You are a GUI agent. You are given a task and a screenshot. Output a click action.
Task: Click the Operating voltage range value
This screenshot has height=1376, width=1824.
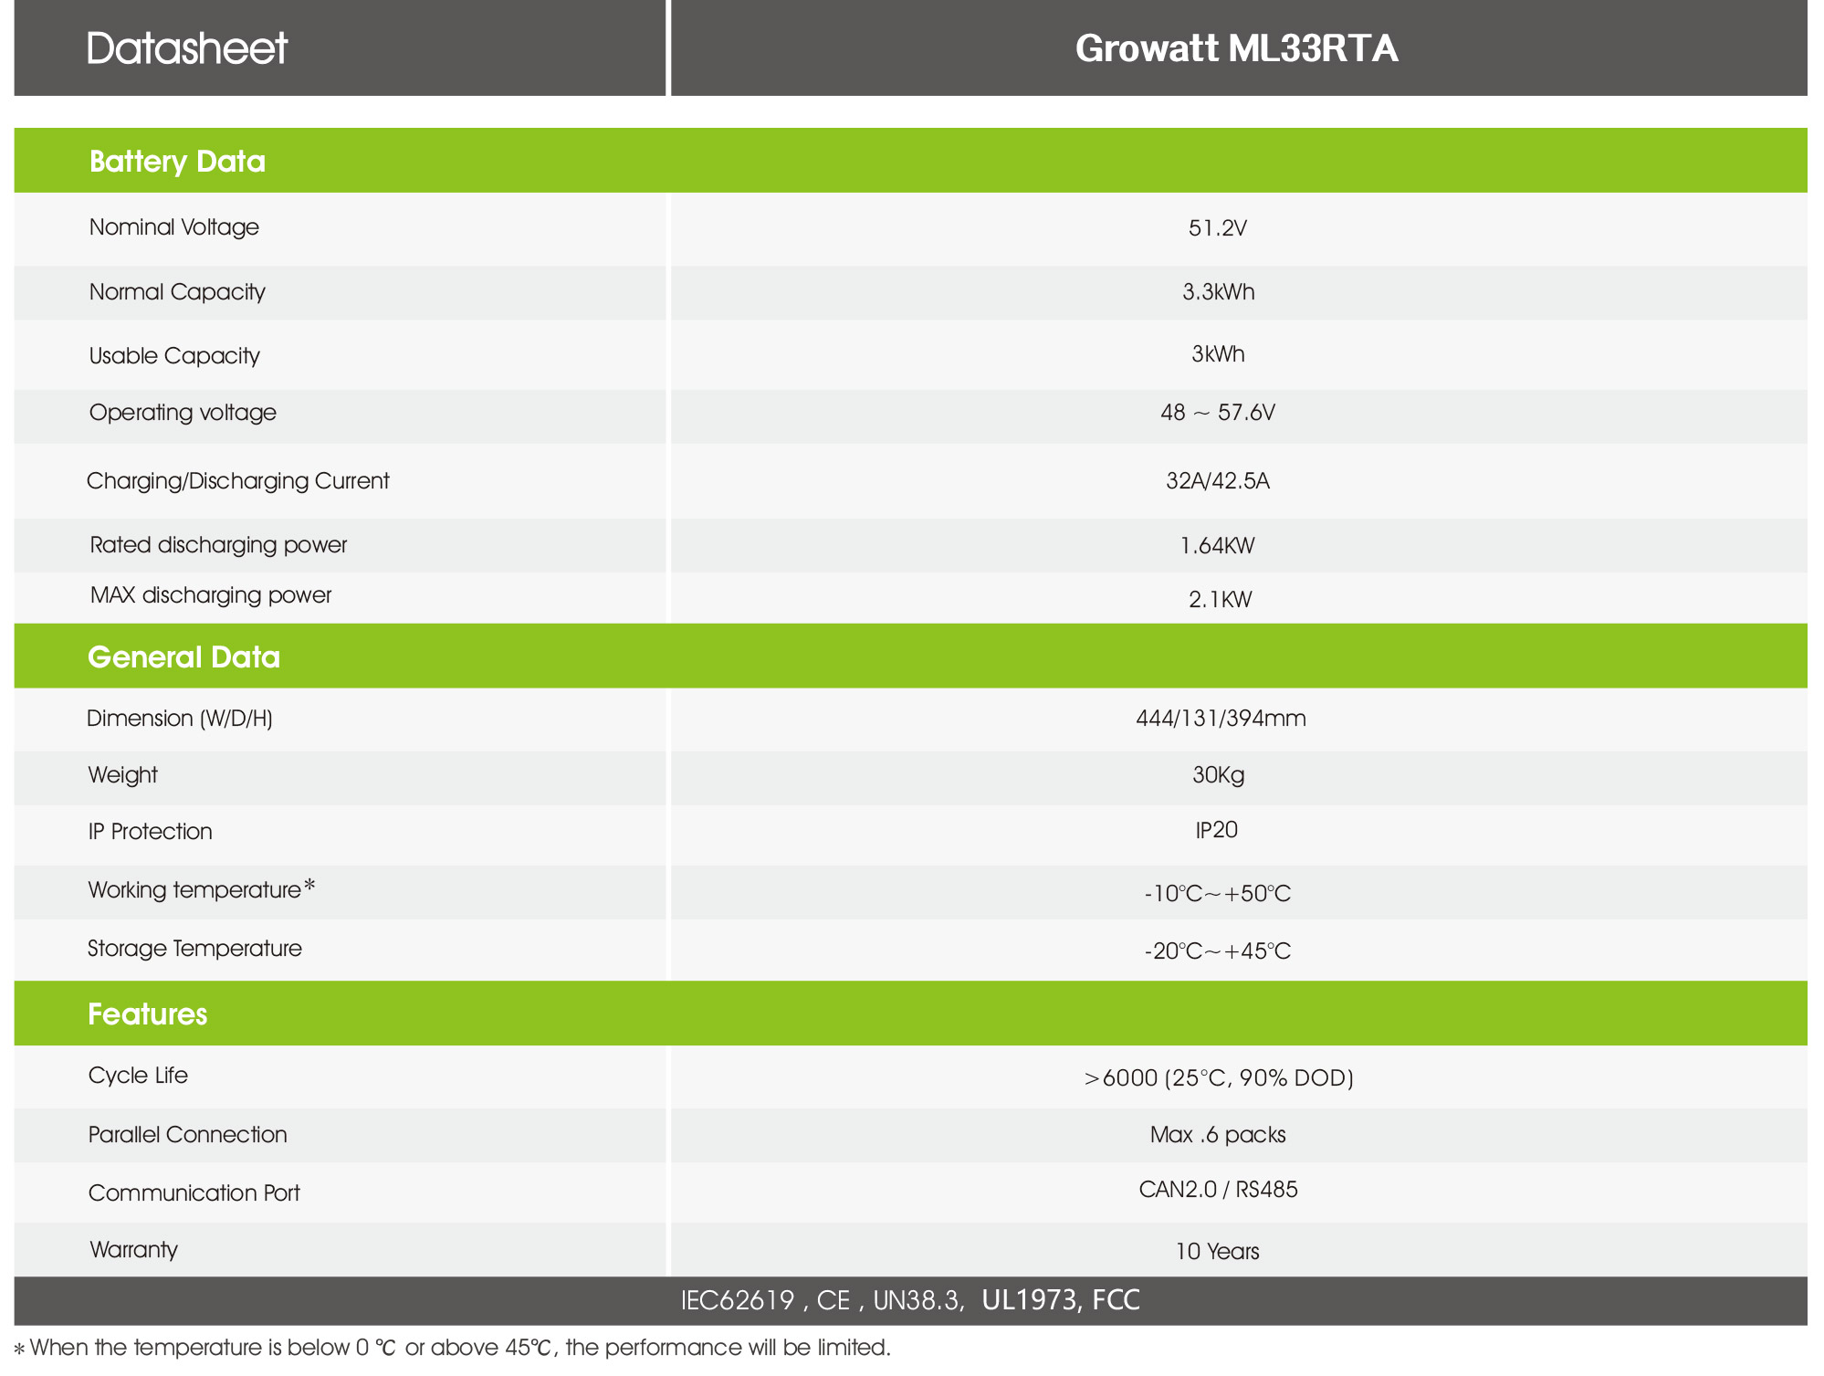point(1217,413)
